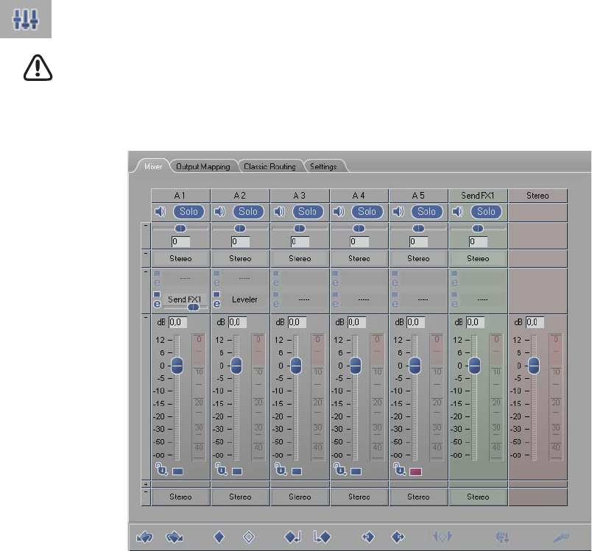Click the greyed mixer reset icon
592x551 pixels.
coord(502,537)
